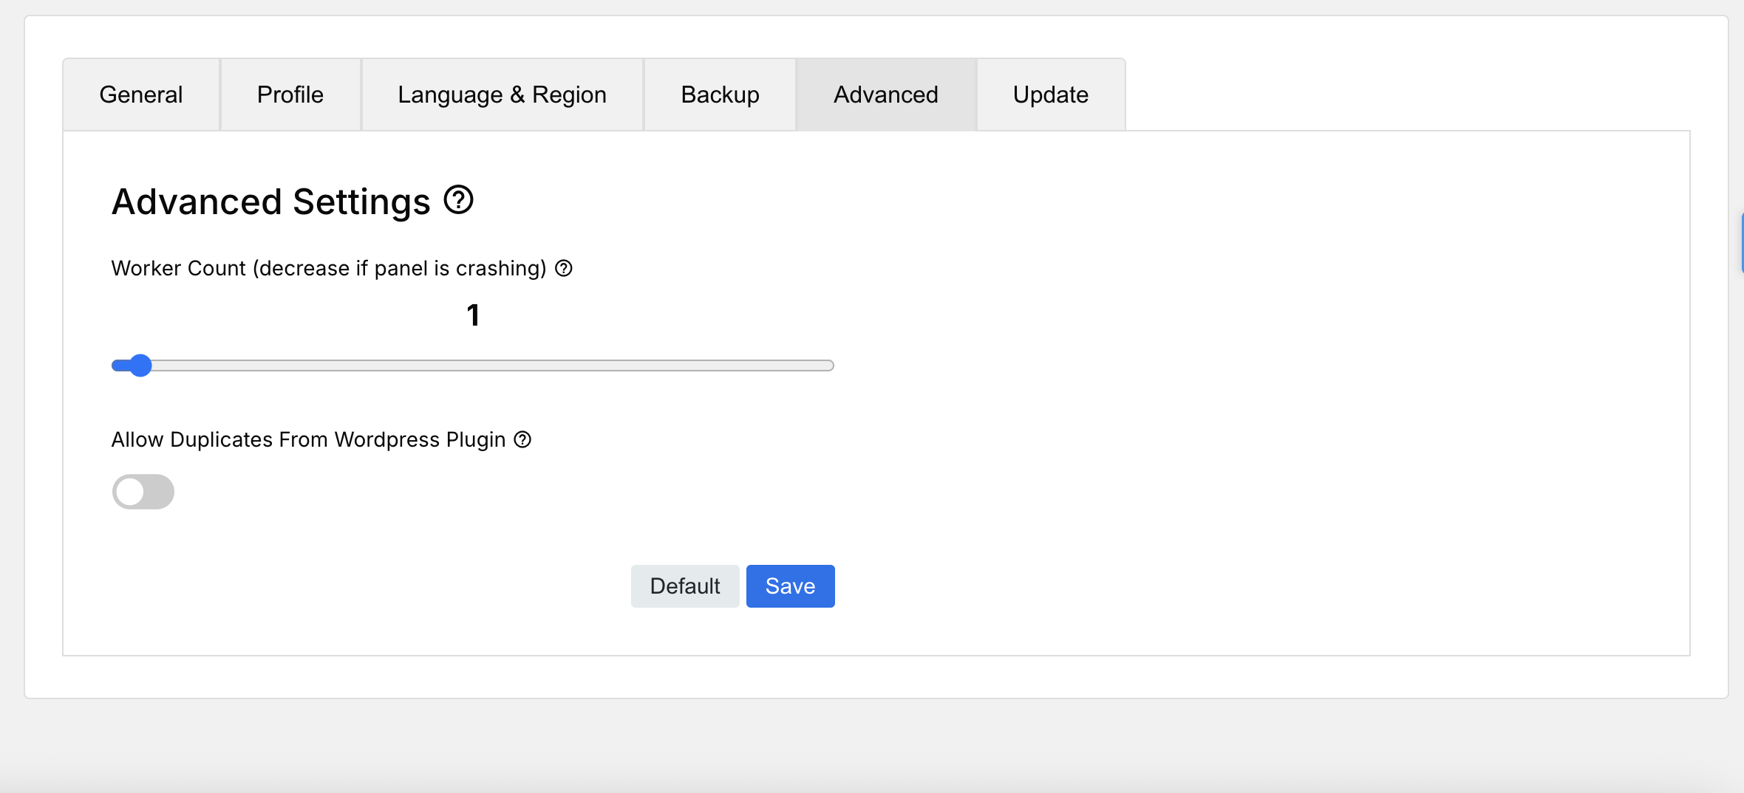Click the Advanced Settings heading text
Viewport: 1744px width, 793px height.
(x=271, y=202)
